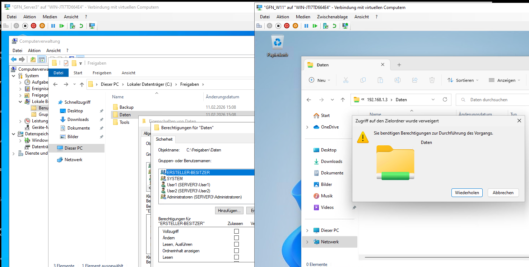Click Daten durchsuchen search field
Viewport: 529px width, 267px height.
[x=492, y=100]
